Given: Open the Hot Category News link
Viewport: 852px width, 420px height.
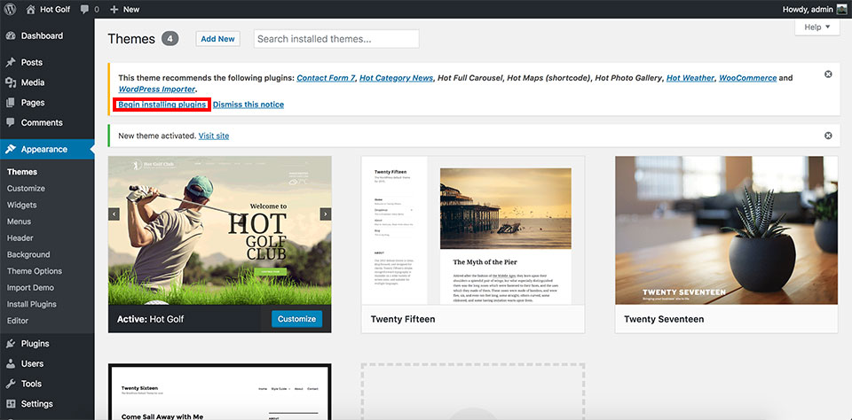Looking at the screenshot, I should tap(396, 78).
